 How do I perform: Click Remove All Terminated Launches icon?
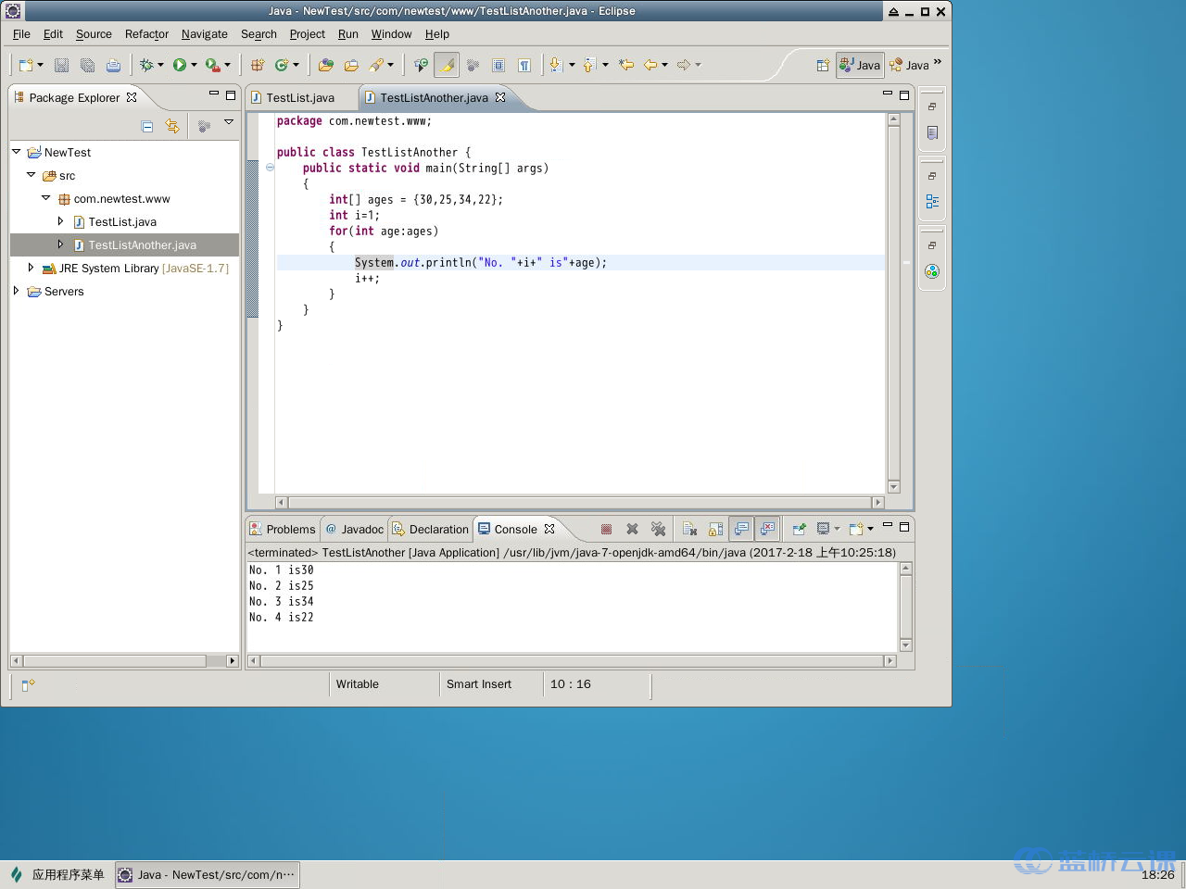point(658,529)
